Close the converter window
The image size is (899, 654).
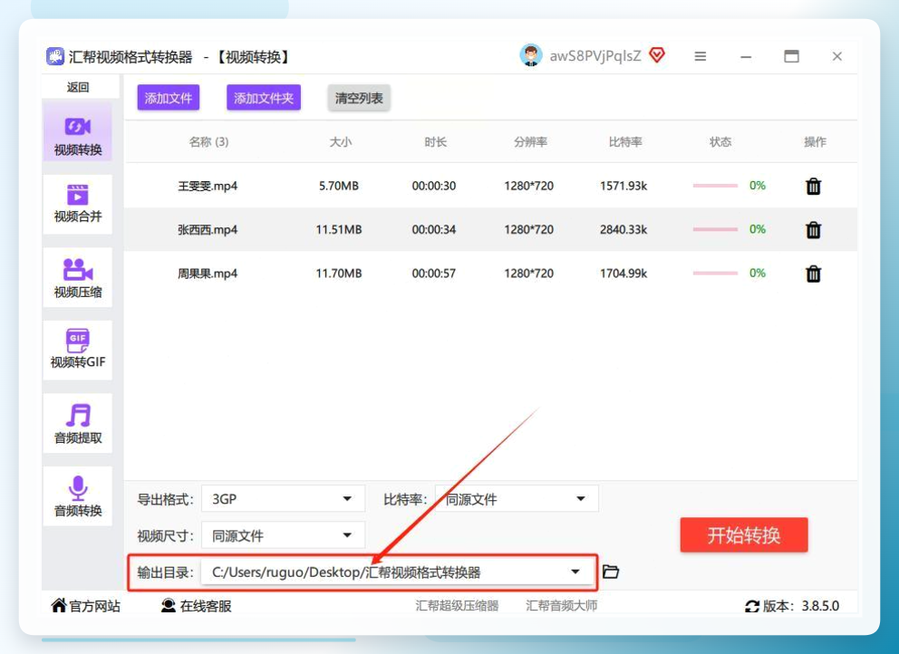[837, 56]
